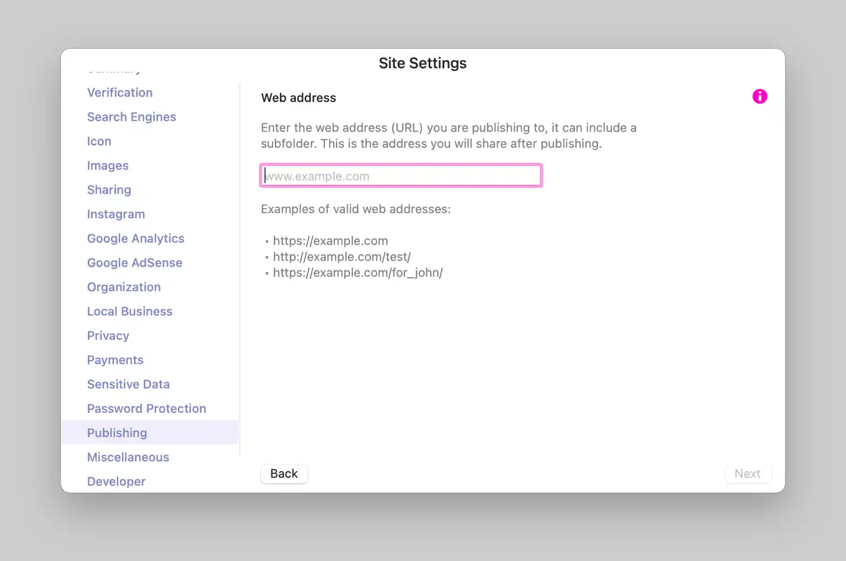The height and width of the screenshot is (561, 846).
Task: Open the Privacy settings section
Action: (108, 336)
